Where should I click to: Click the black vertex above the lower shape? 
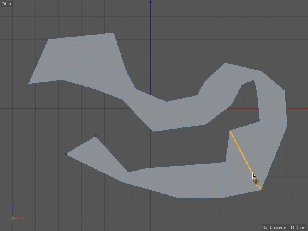click(x=95, y=136)
